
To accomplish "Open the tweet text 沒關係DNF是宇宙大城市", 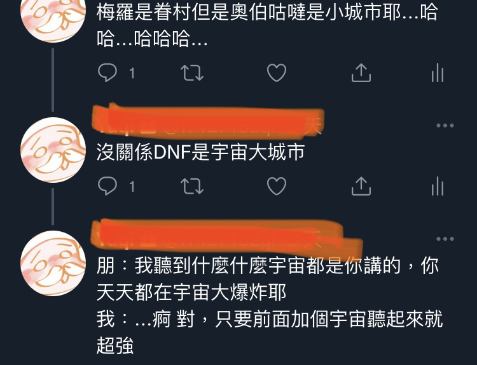I will click(201, 152).
